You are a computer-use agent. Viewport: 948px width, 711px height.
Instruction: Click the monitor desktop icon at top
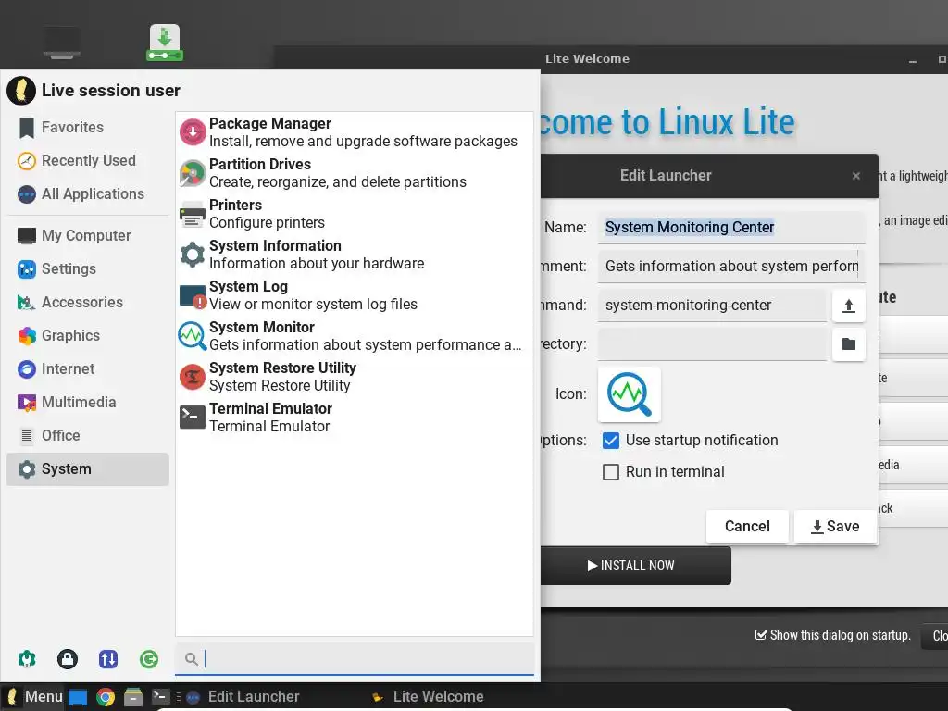point(62,44)
